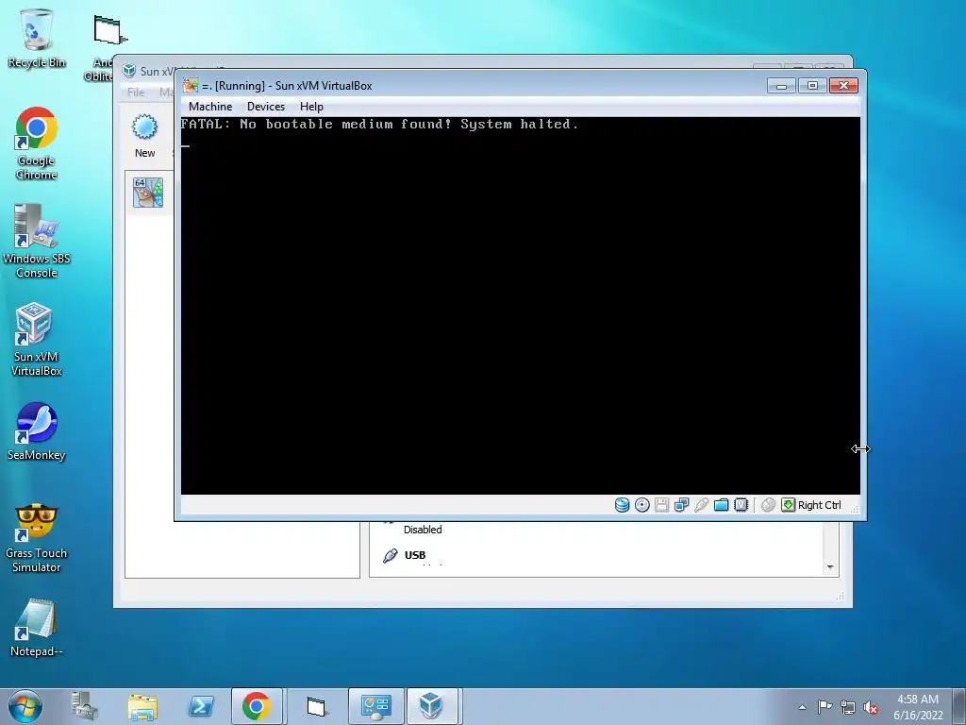The image size is (966, 725).
Task: Select the Windows SBS Console desktop shortcut
Action: tap(37, 241)
